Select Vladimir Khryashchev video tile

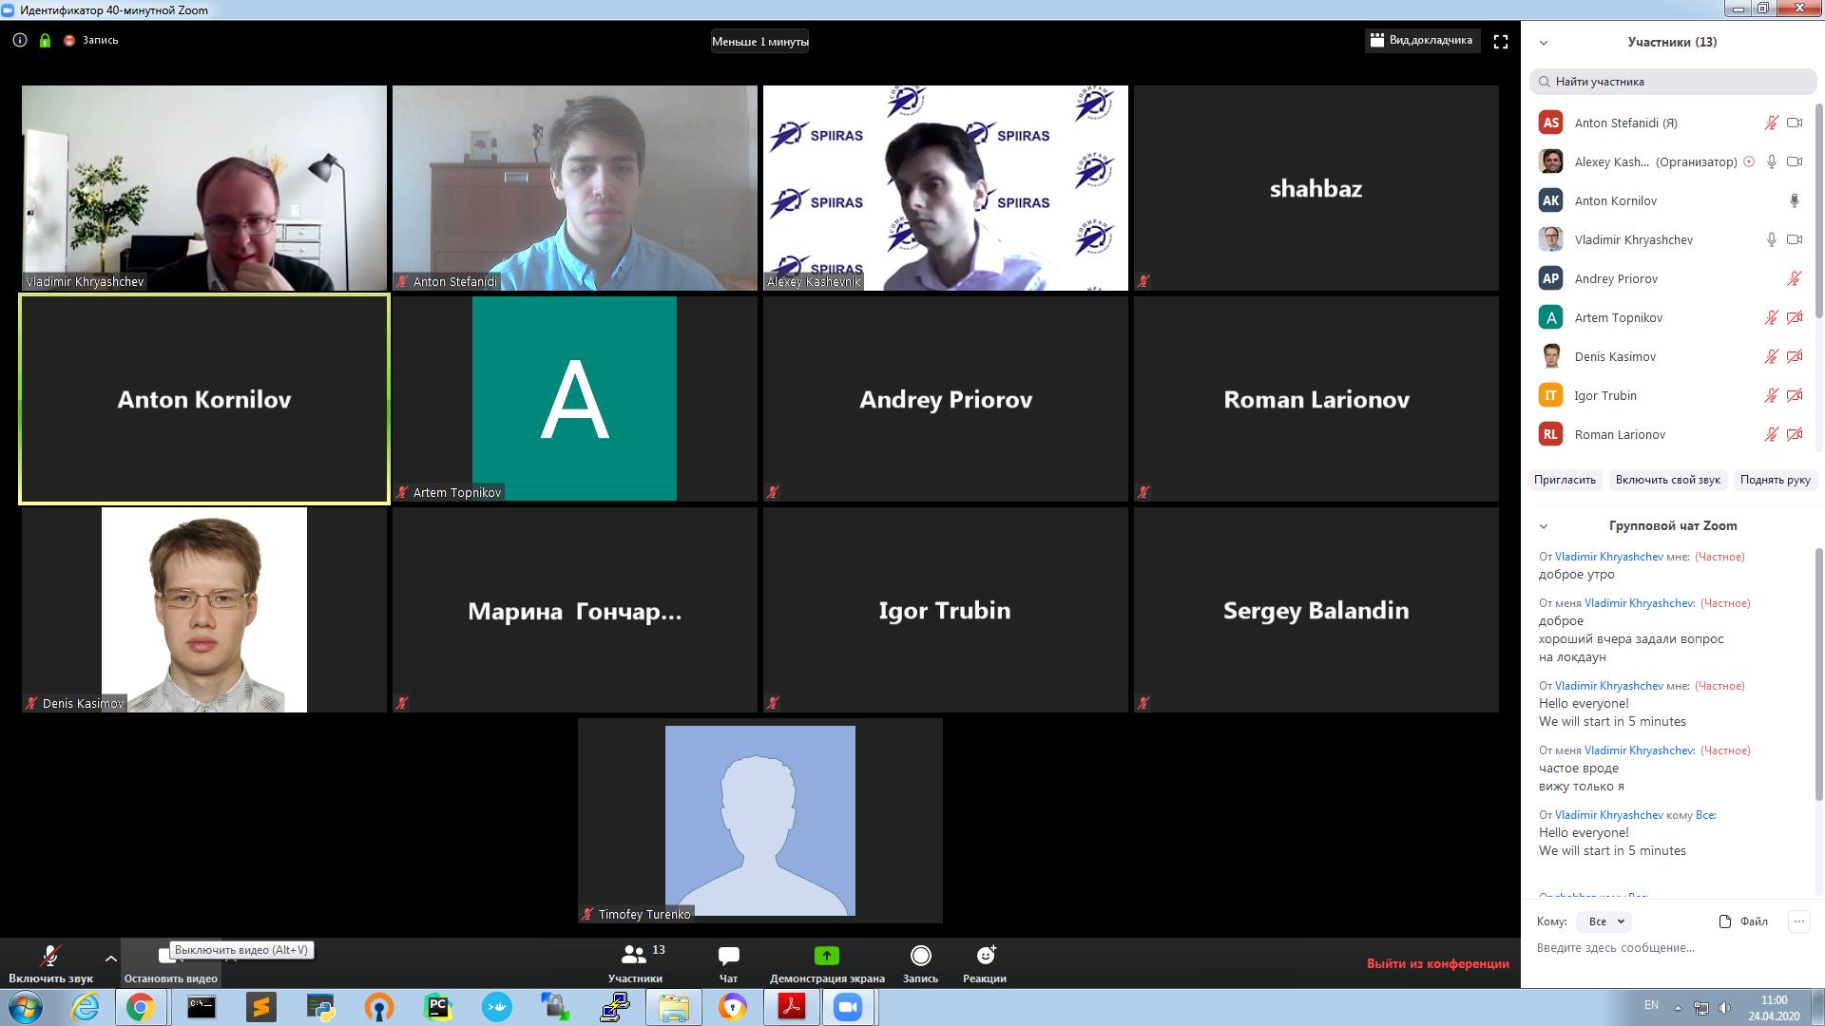tap(204, 188)
